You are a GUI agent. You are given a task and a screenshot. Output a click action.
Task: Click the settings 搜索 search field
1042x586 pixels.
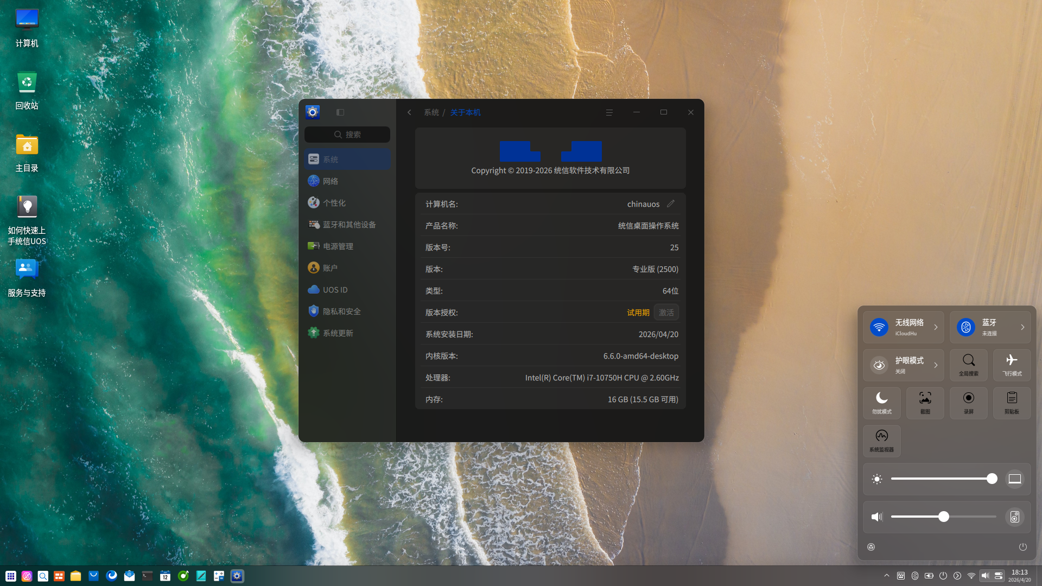347,135
